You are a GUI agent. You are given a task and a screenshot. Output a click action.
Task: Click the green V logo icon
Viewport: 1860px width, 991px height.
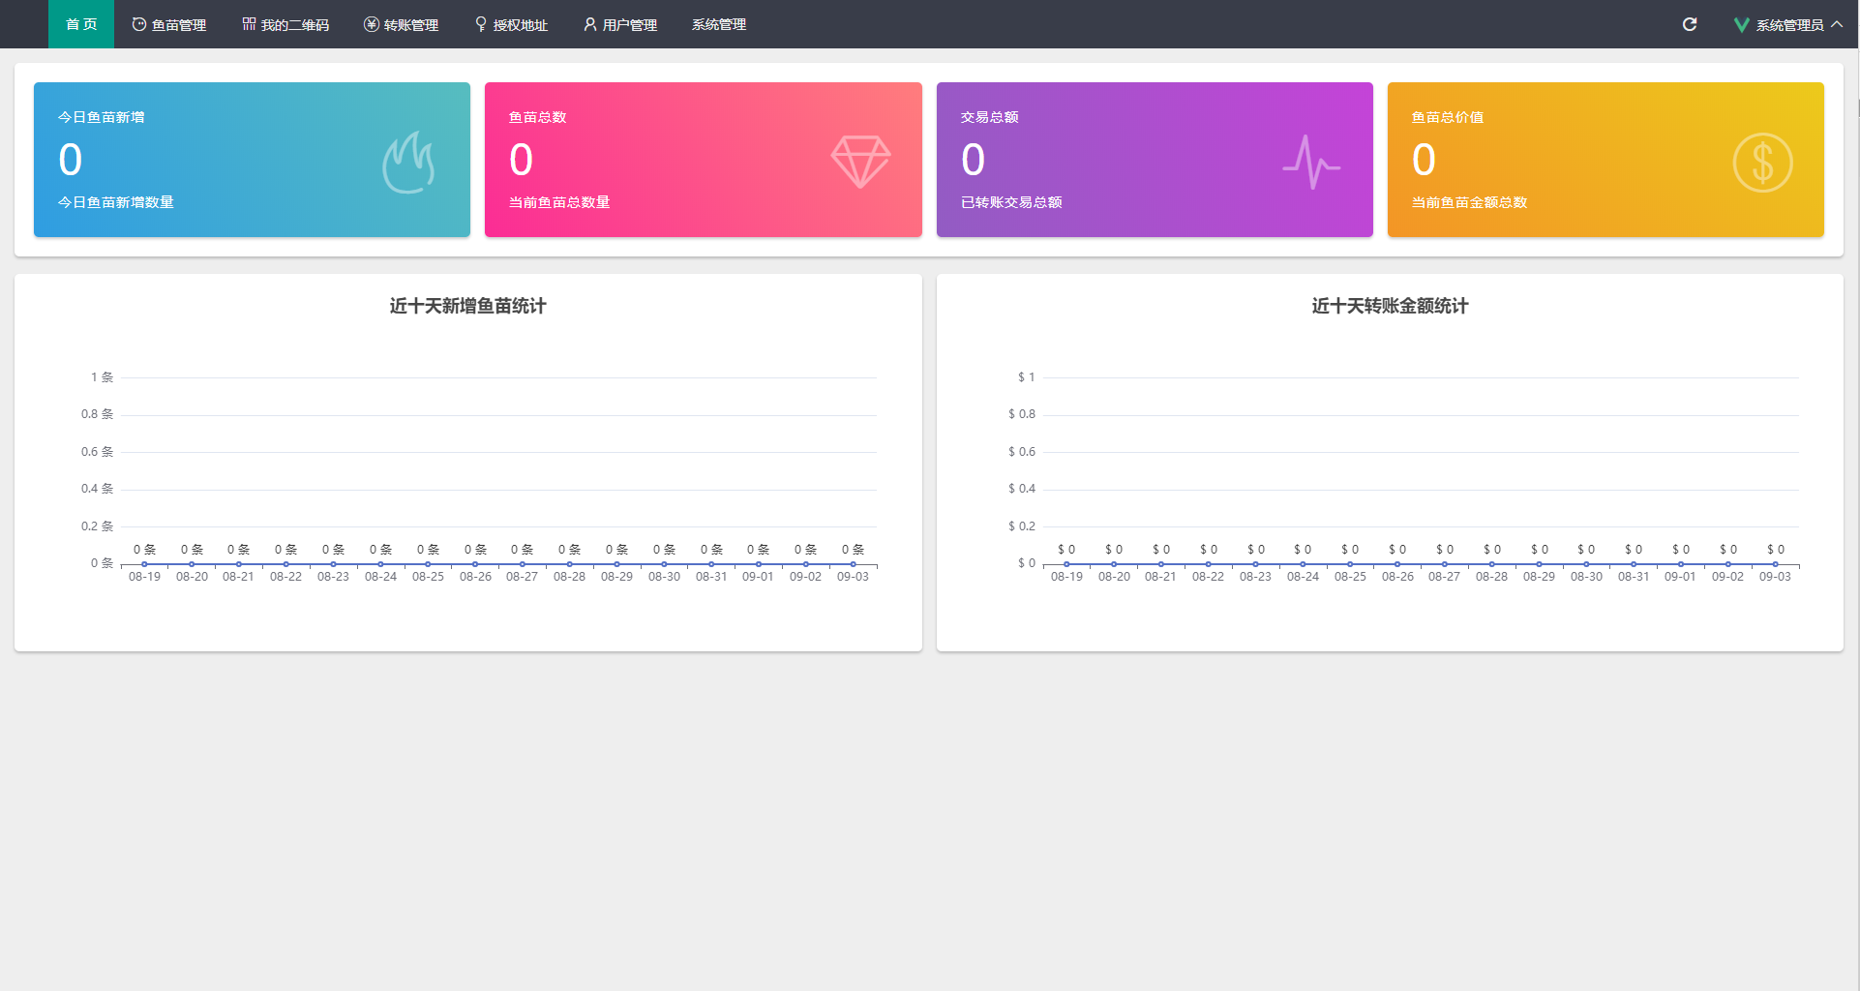(x=1741, y=25)
